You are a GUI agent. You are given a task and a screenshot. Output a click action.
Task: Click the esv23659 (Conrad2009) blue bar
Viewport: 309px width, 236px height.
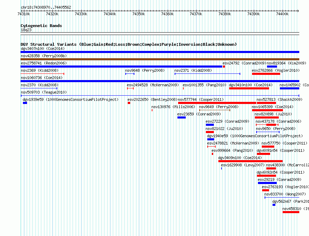[x=182, y=117]
